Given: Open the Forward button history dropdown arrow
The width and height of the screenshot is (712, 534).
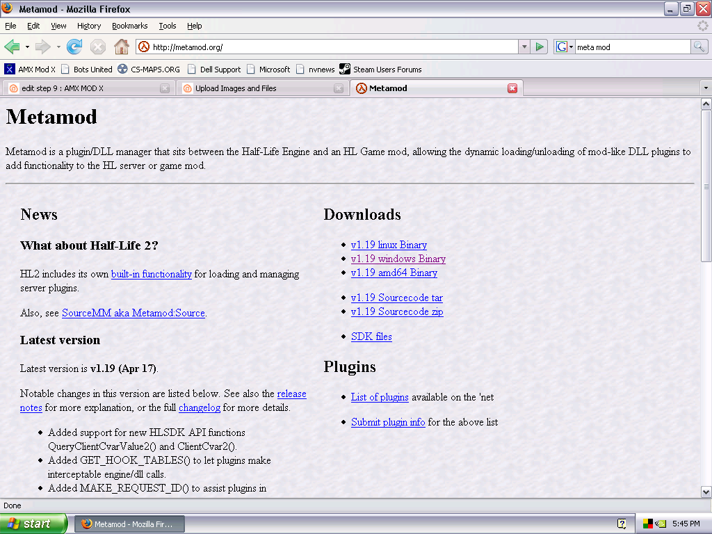Looking at the screenshot, I should [58, 47].
